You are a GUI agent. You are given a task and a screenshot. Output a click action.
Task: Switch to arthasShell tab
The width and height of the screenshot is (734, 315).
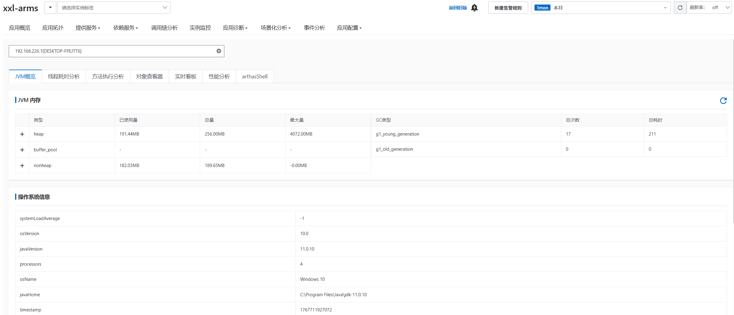(x=255, y=77)
